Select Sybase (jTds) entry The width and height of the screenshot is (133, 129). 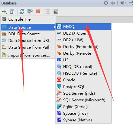pos(84,113)
